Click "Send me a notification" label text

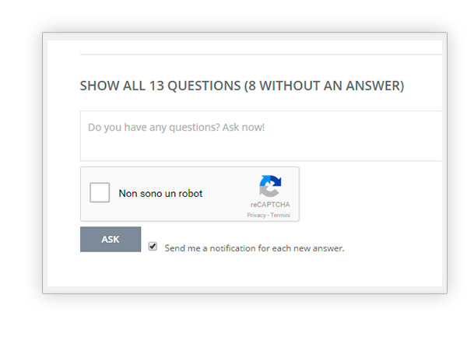tap(254, 248)
